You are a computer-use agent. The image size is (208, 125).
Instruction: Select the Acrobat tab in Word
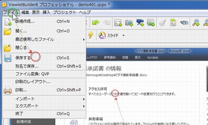pyautogui.click(x=153, y=57)
